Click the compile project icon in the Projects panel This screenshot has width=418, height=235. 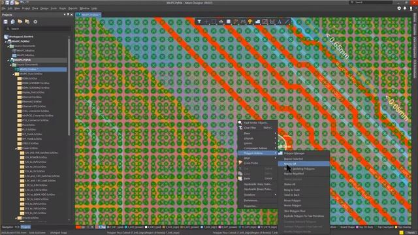coord(12,22)
